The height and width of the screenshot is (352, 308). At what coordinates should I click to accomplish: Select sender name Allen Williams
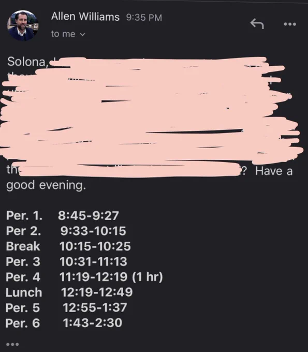click(85, 17)
